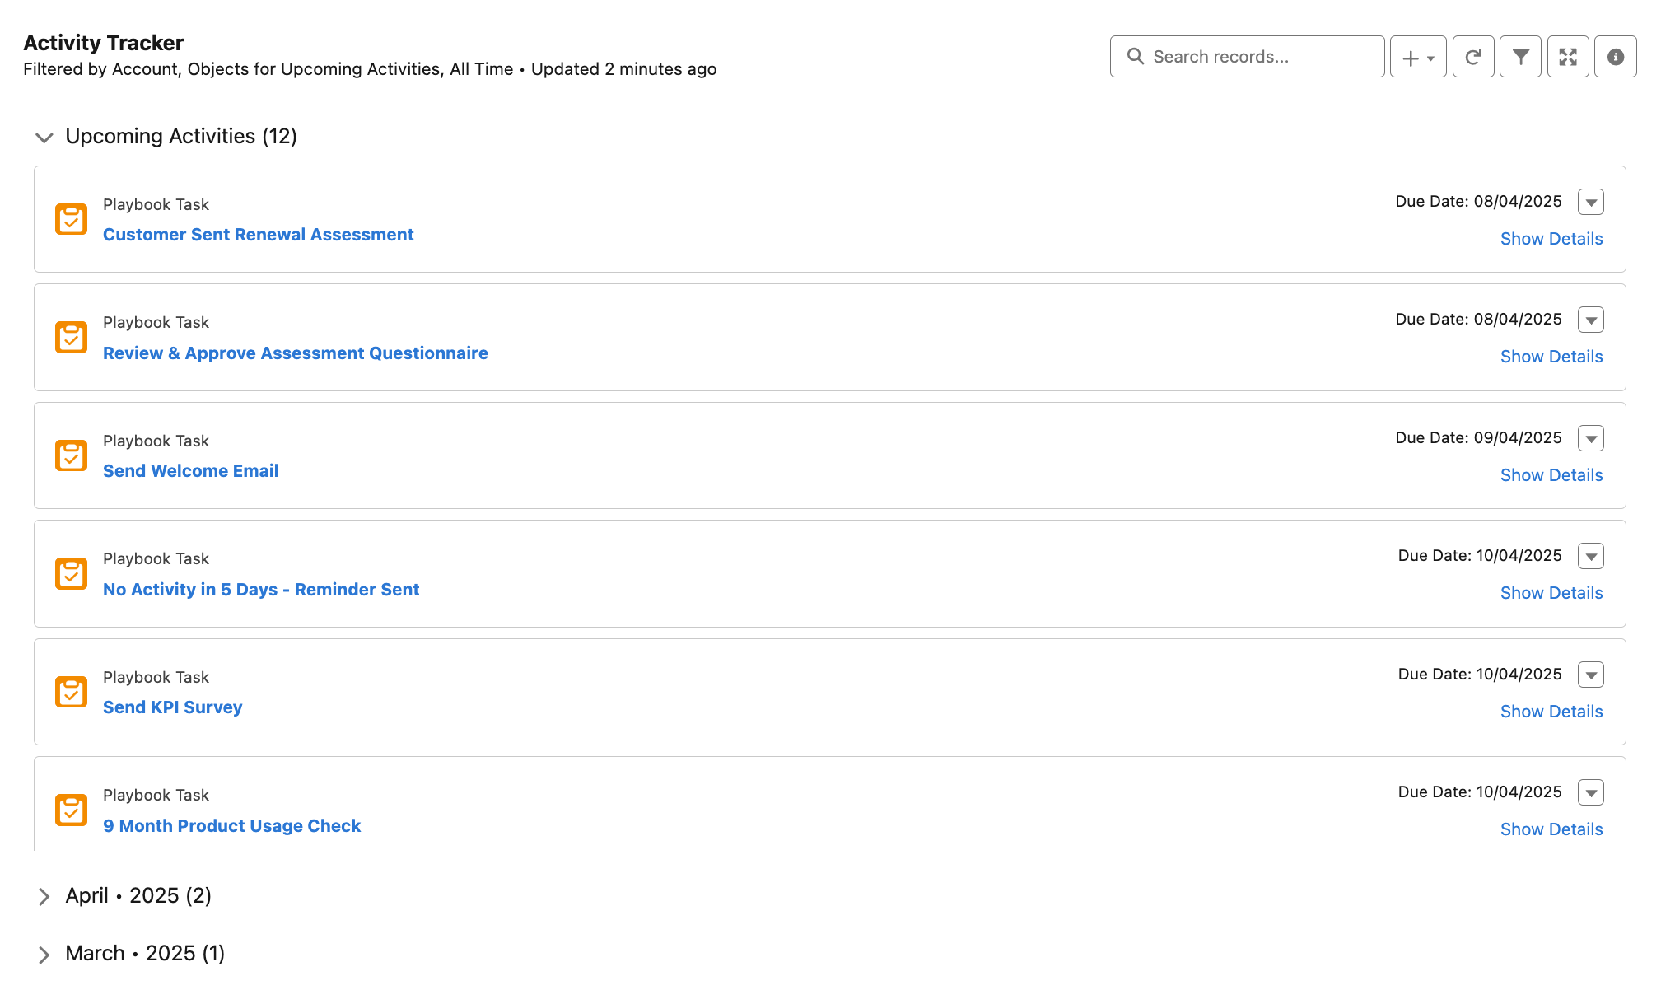The height and width of the screenshot is (990, 1661).
Task: Click the Search records input field
Action: click(1260, 57)
